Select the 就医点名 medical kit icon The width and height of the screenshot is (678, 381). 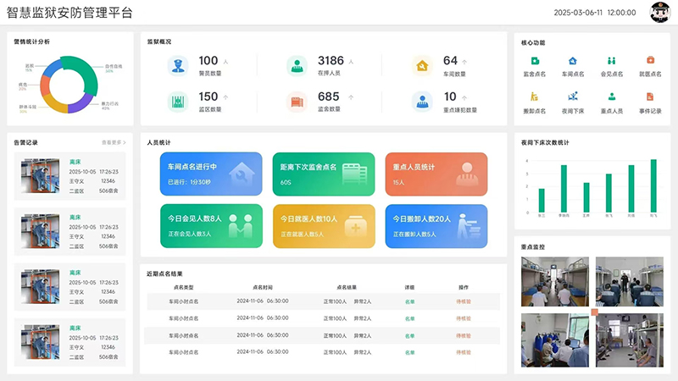(x=650, y=61)
